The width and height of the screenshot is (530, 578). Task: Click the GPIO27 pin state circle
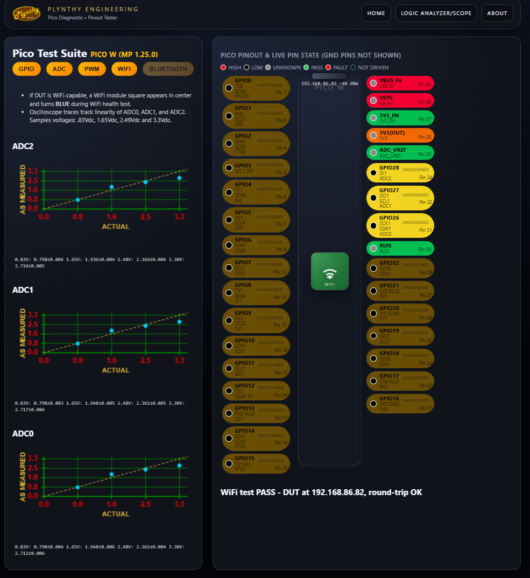click(373, 198)
